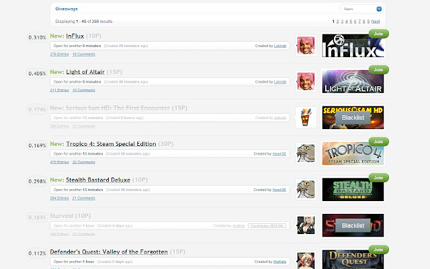This screenshot has width=430, height=269.
Task: Open the creator link in Starvoid row
Action: [x=239, y=226]
